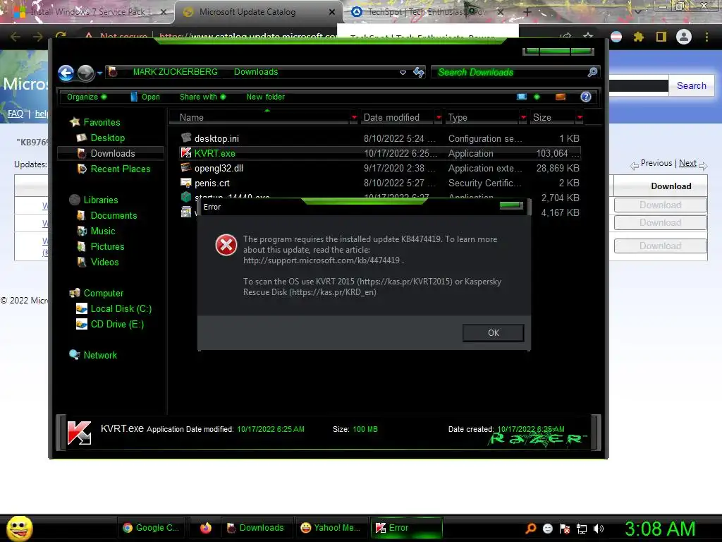Select Network in the navigation pane
Screen dimensions: 722x542
click(93, 355)
